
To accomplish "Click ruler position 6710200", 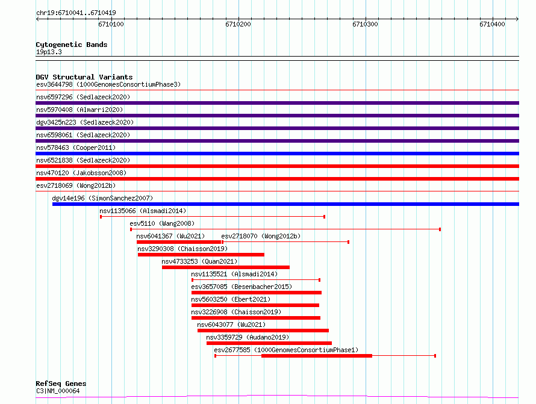I will 238,24.
